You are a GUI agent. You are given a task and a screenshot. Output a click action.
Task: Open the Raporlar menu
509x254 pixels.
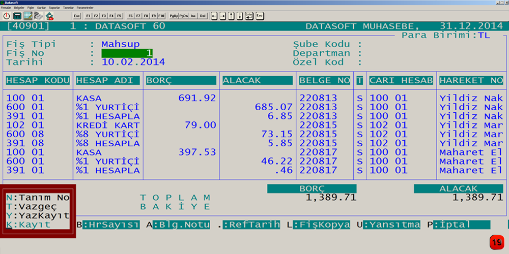coord(54,7)
